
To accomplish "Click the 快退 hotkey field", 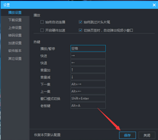I will click(x=88, y=63).
